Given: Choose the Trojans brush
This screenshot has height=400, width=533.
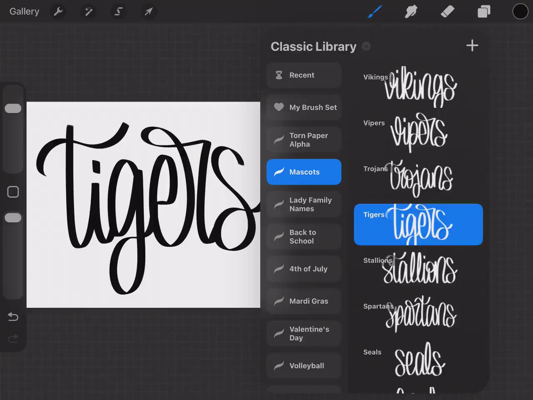Looking at the screenshot, I should pos(418,178).
